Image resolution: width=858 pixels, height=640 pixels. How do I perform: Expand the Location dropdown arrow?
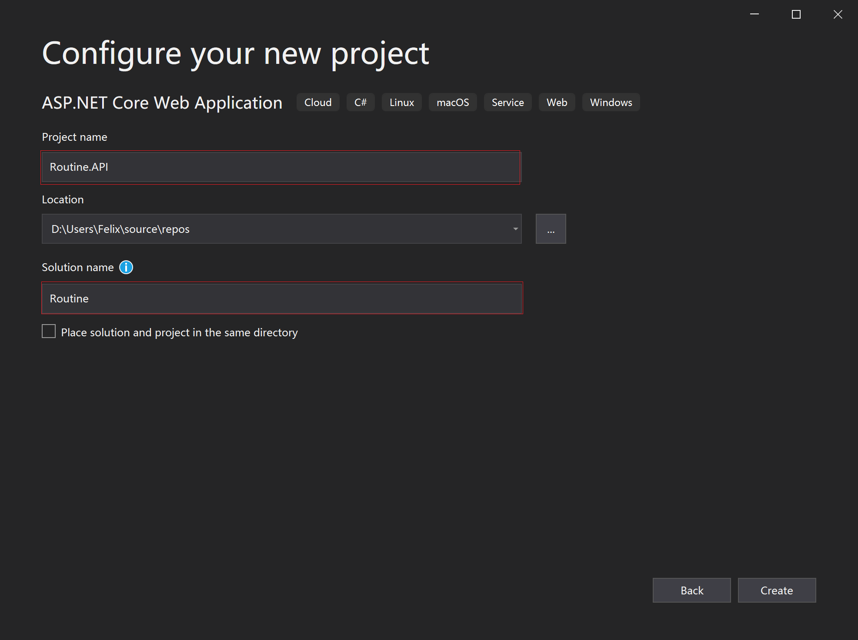(x=515, y=229)
